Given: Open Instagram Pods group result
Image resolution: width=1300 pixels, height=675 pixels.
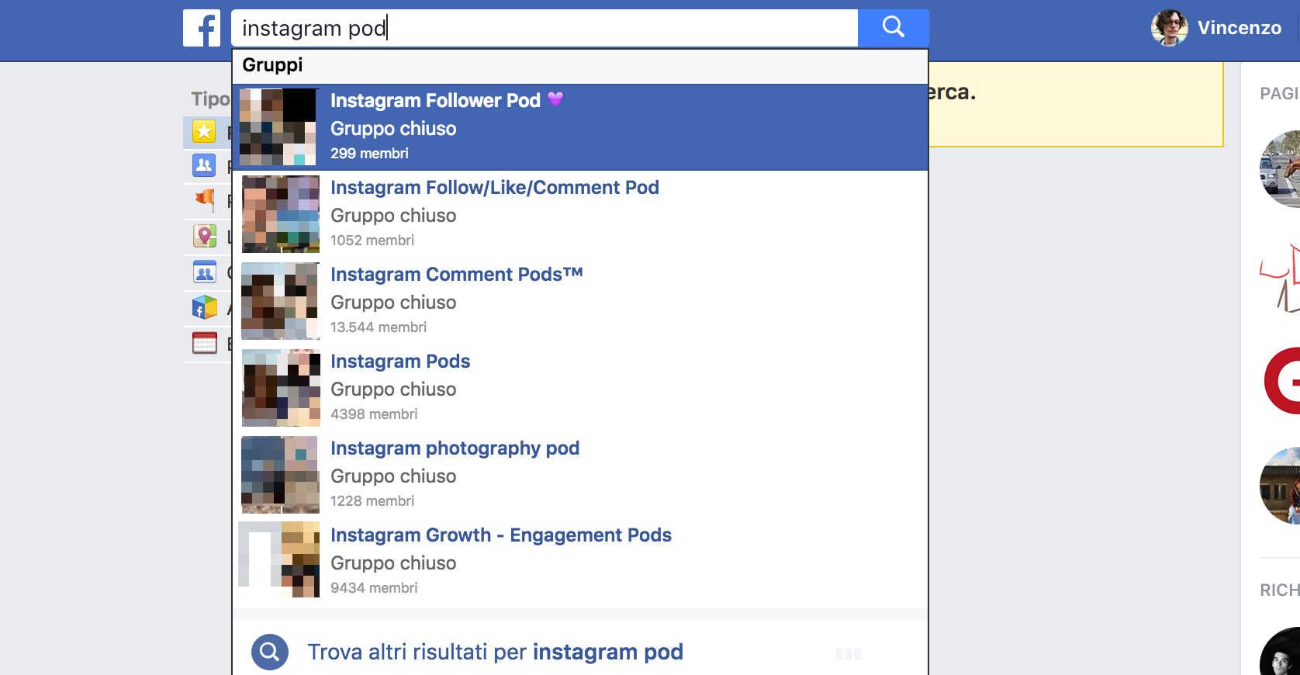Looking at the screenshot, I should tap(580, 388).
